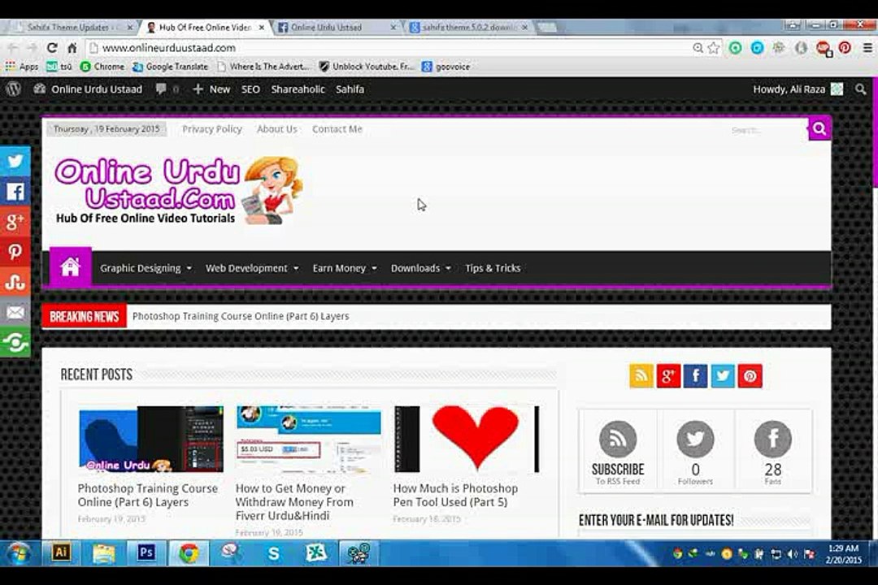Click the green Shareaholic more-sharing icon
The width and height of the screenshot is (878, 585).
[15, 343]
